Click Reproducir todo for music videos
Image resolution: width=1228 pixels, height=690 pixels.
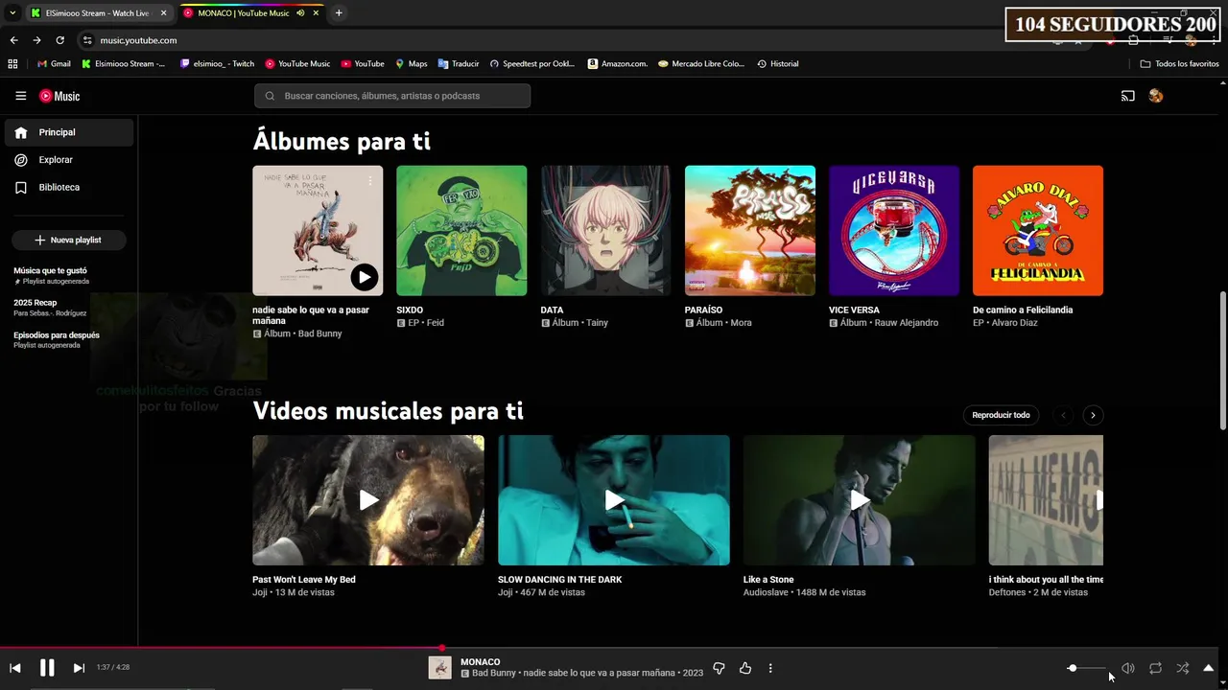(1001, 415)
